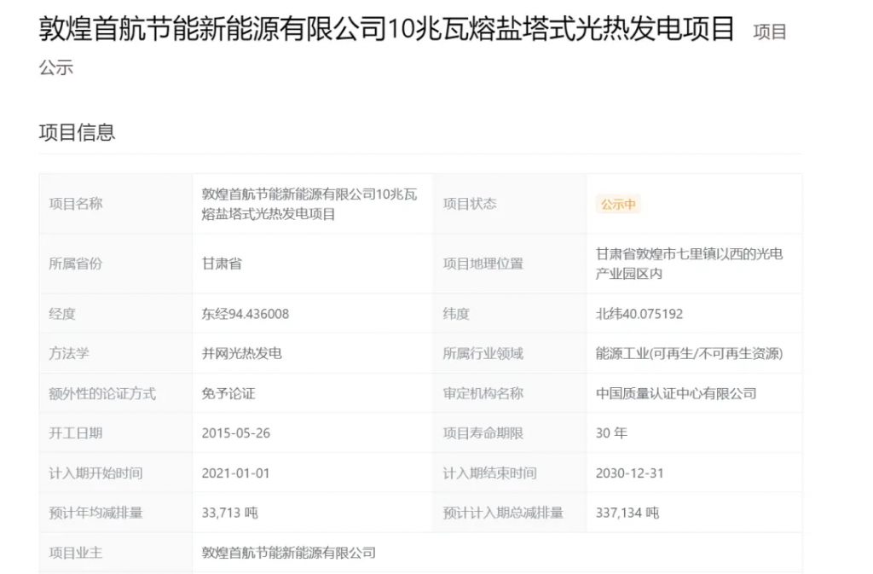Select the 项目名称 label cell
This screenshot has height=574, width=873.
click(x=76, y=204)
